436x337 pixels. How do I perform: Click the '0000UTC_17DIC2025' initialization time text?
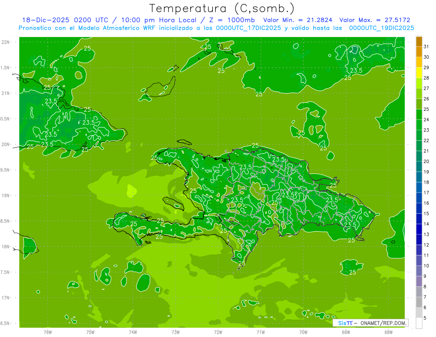pos(248,28)
